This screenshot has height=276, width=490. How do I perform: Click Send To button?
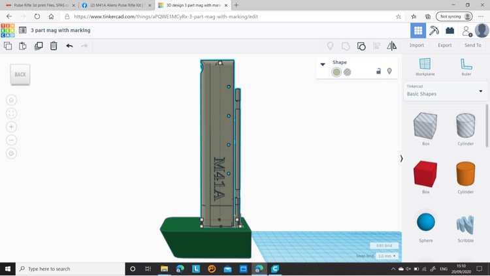[473, 45]
